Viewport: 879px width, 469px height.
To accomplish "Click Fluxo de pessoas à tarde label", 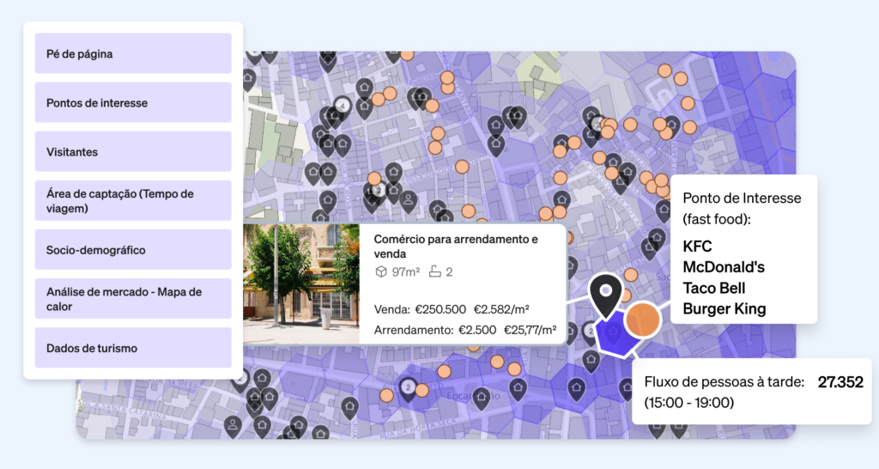I will click(724, 382).
